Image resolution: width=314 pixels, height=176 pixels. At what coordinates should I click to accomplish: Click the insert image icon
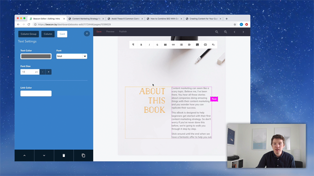click(197, 45)
